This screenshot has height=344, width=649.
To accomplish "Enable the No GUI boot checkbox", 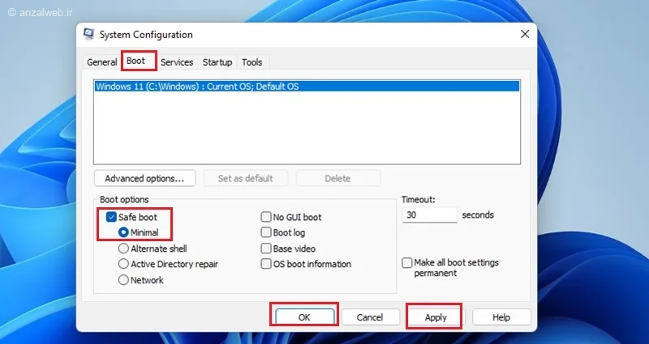I will [266, 217].
